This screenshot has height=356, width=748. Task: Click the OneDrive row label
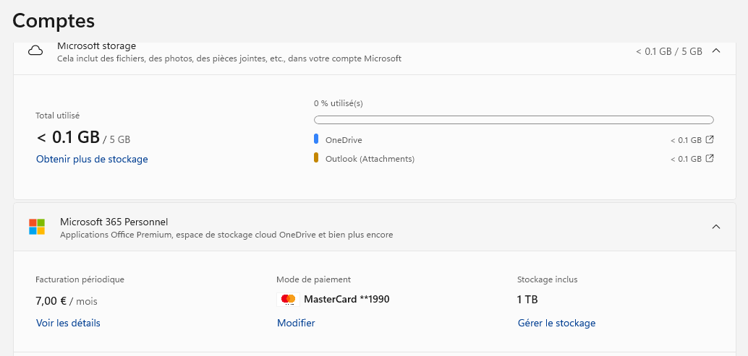(x=344, y=140)
